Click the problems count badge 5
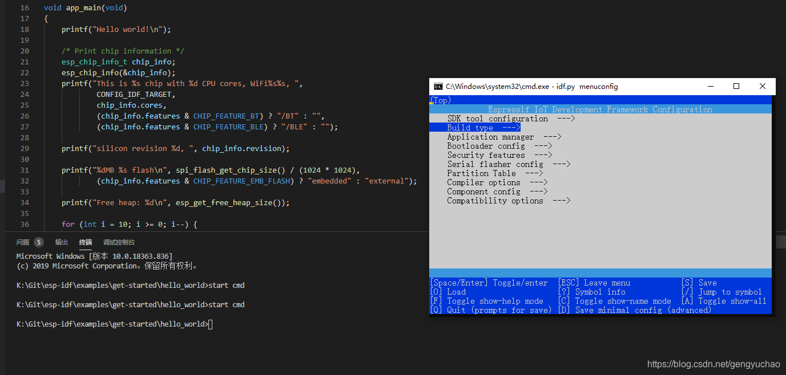The image size is (786, 375). [x=39, y=242]
